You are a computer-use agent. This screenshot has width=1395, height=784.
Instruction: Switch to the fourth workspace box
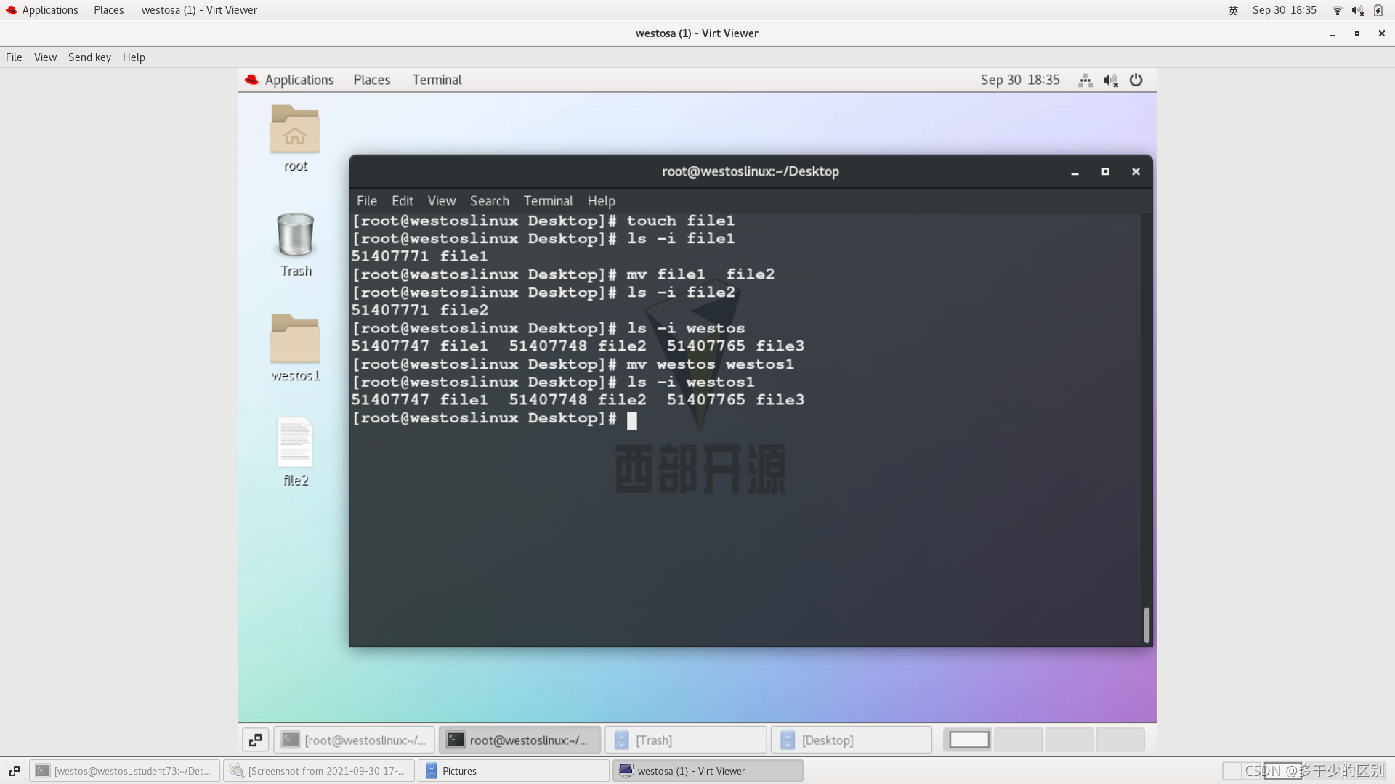[x=1120, y=740]
